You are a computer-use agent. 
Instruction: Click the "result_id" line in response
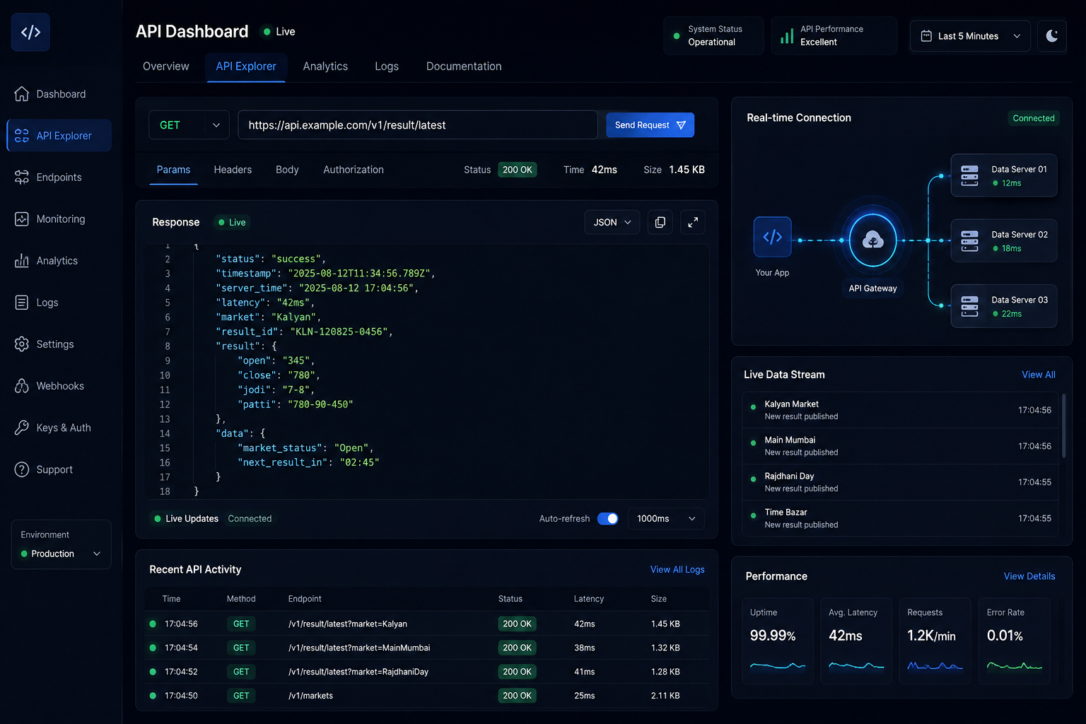pos(304,332)
